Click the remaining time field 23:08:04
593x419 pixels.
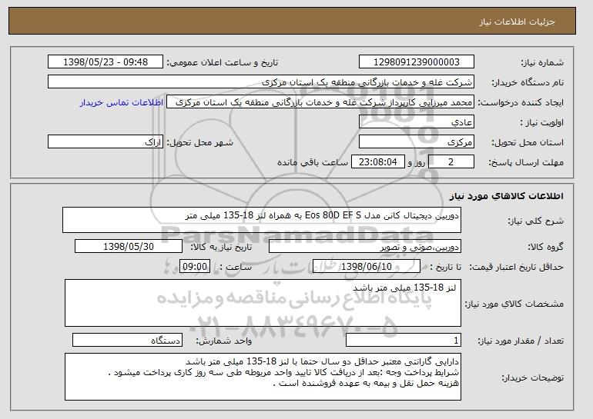[378, 162]
